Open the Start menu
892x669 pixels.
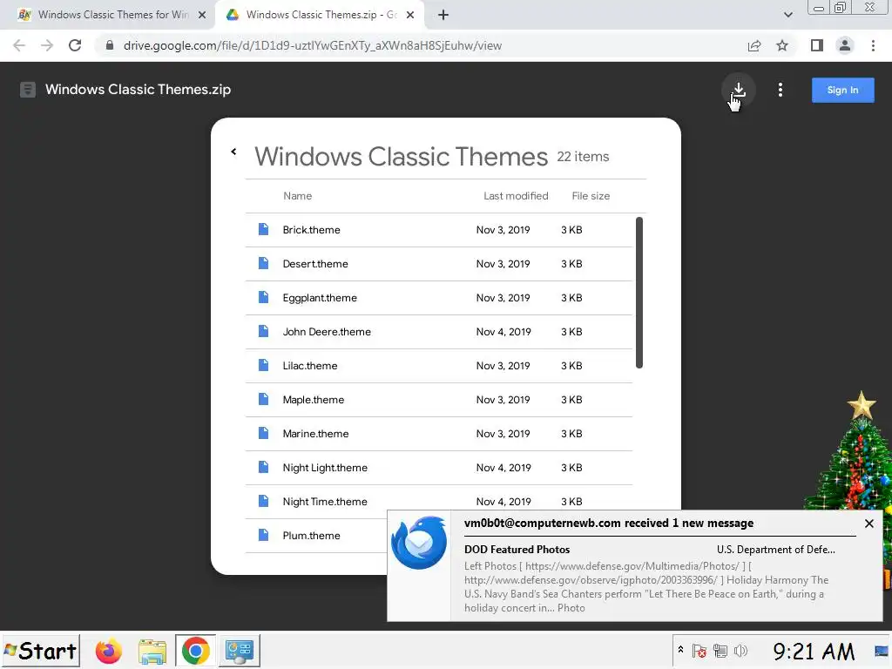pyautogui.click(x=41, y=651)
